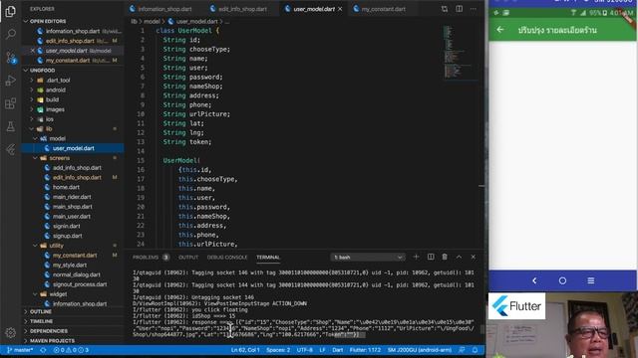The width and height of the screenshot is (638, 358).
Task: Click synchronize changes icon in status bar
Action: pyautogui.click(x=43, y=350)
